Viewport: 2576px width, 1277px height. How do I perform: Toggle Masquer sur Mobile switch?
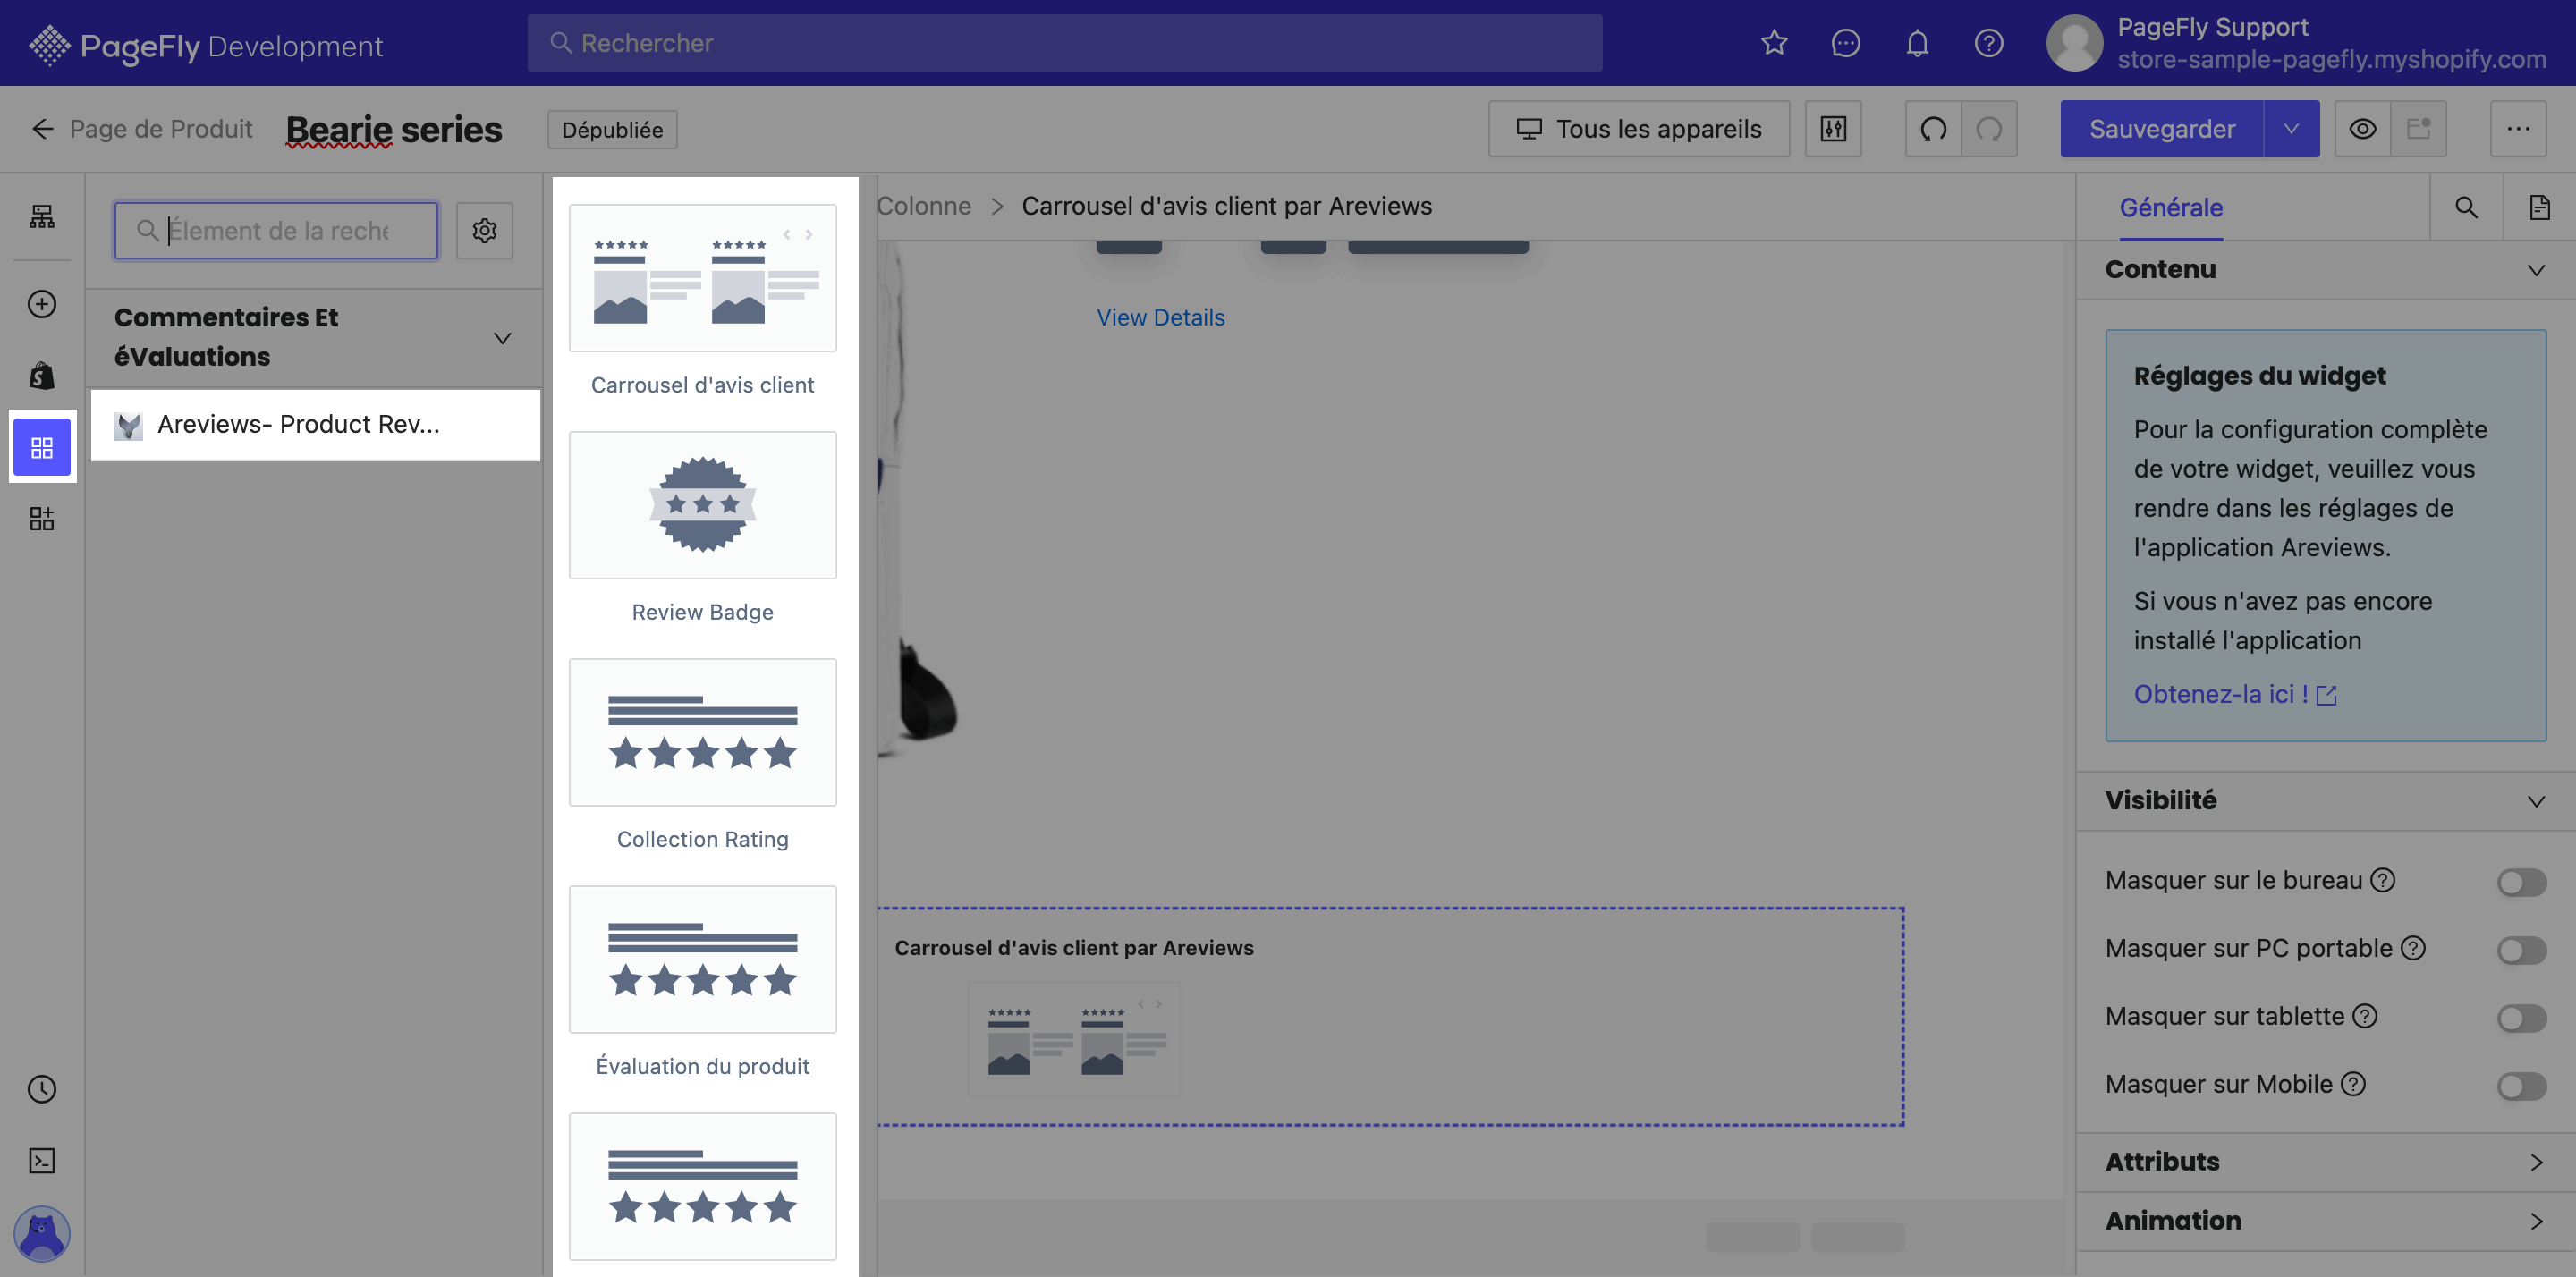click(x=2521, y=1086)
